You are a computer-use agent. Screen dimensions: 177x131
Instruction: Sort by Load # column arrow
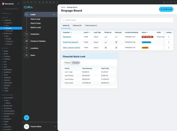[90, 32]
